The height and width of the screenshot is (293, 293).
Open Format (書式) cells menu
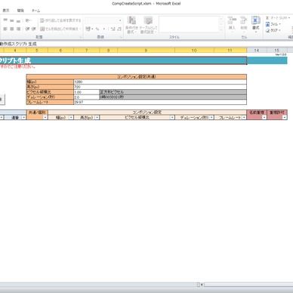(256, 24)
